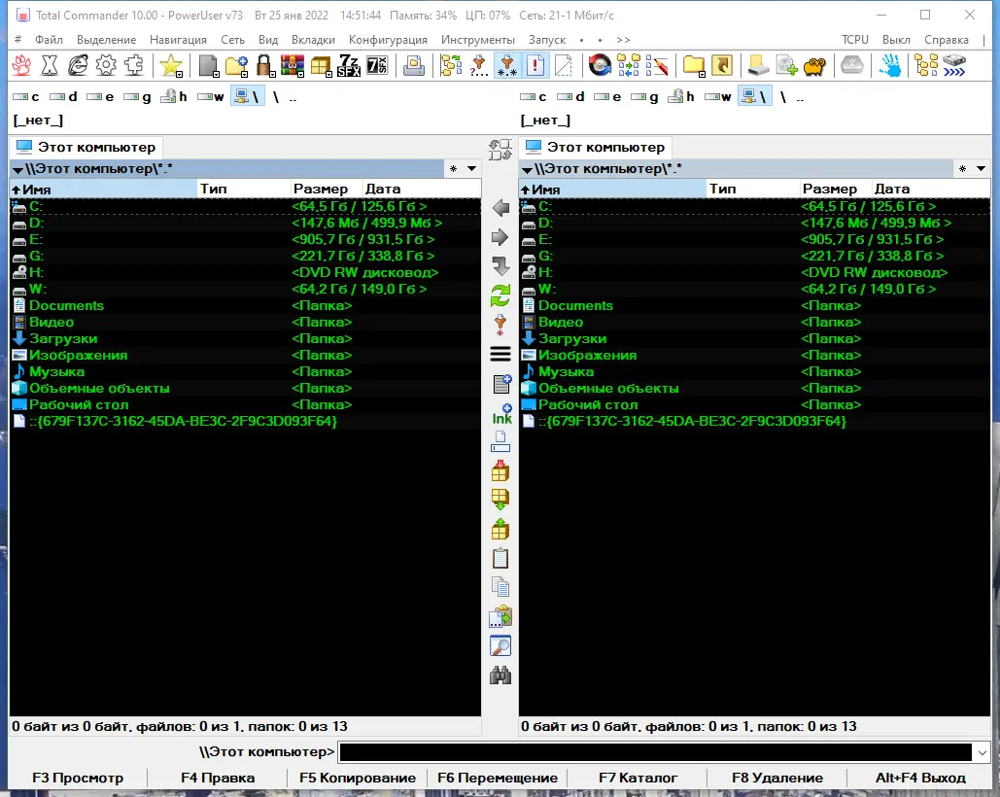This screenshot has width=1000, height=797.
Task: Open right panel directory history dropdown arrow
Action: pos(981,169)
